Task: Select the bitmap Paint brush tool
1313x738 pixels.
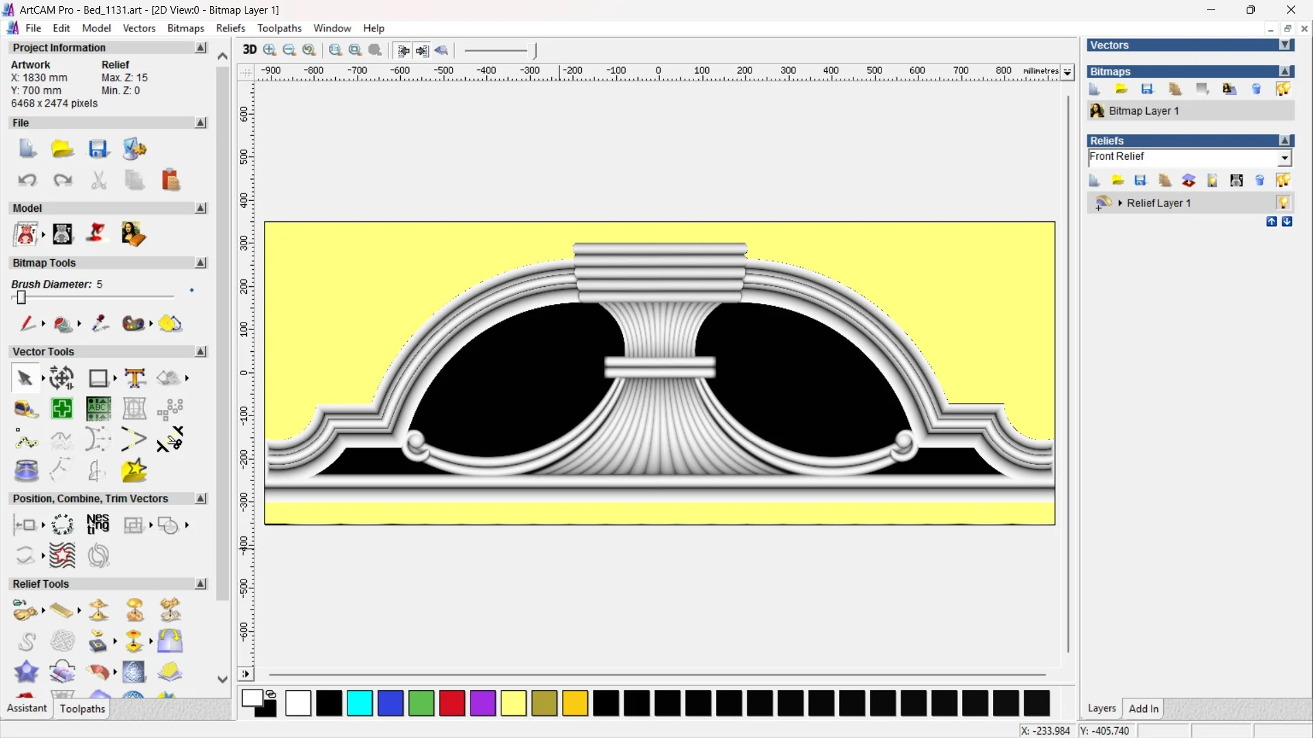Action: click(x=27, y=324)
